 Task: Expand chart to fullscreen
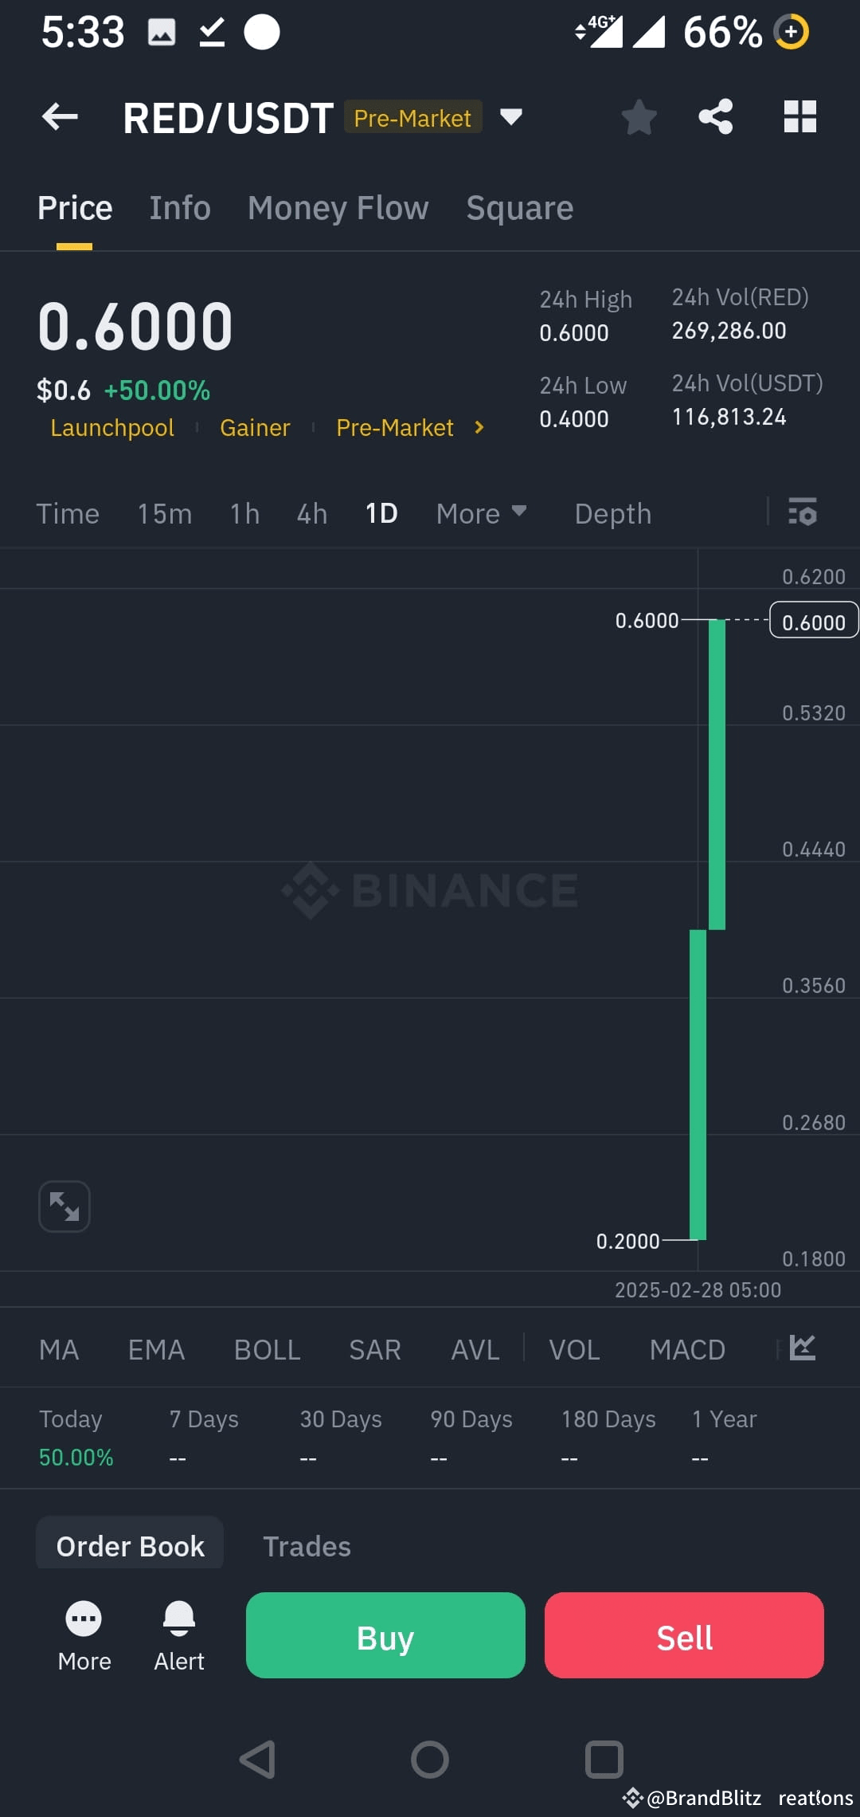click(64, 1207)
